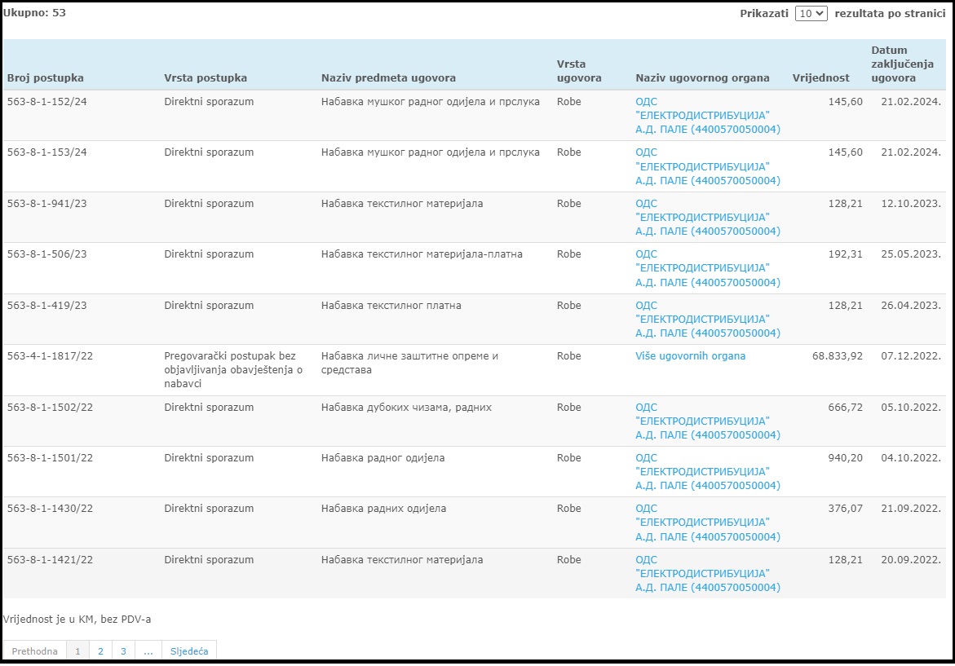Click the date 05.10.2022.

click(x=910, y=408)
